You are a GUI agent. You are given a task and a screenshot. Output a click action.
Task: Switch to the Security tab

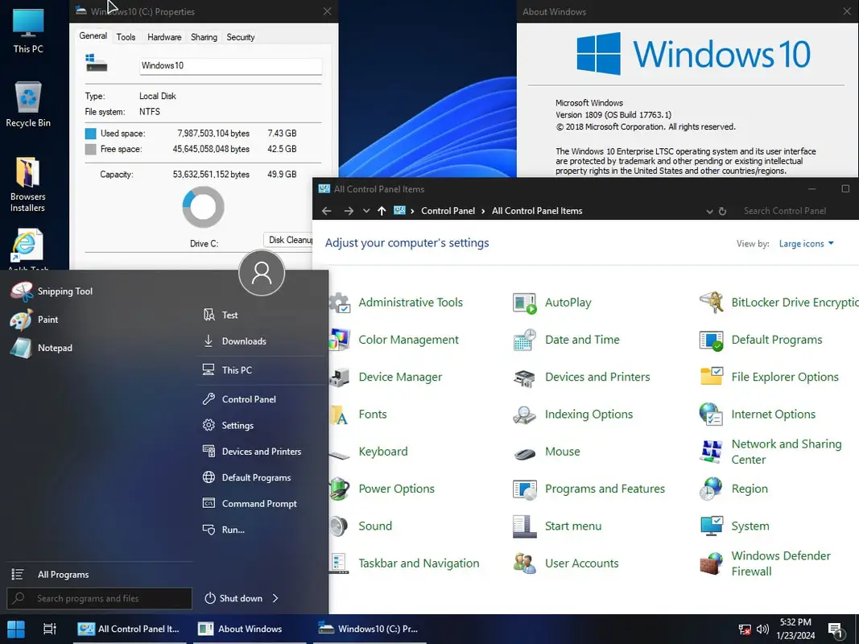[x=240, y=37]
